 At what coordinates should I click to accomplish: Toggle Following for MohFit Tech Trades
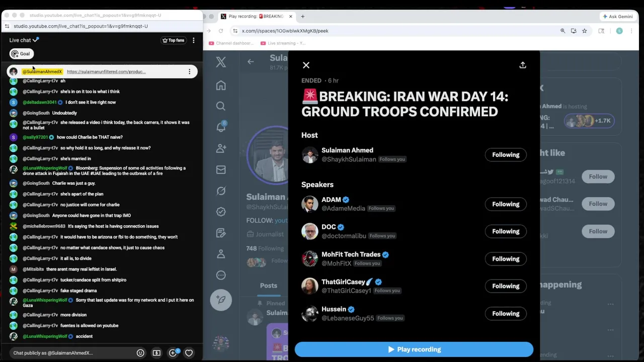(x=506, y=259)
